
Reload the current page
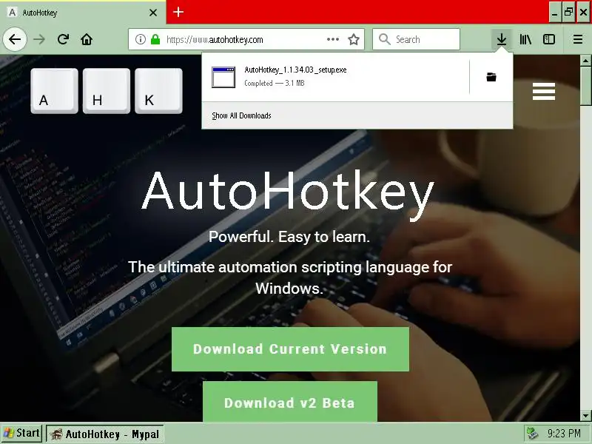pyautogui.click(x=63, y=39)
